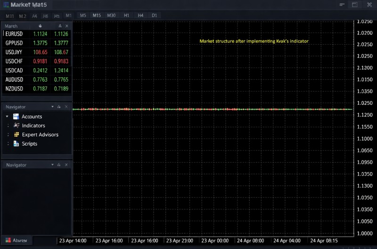Click the 23 Apr 23:00 time axis label
The image size is (377, 249).
tap(180, 241)
